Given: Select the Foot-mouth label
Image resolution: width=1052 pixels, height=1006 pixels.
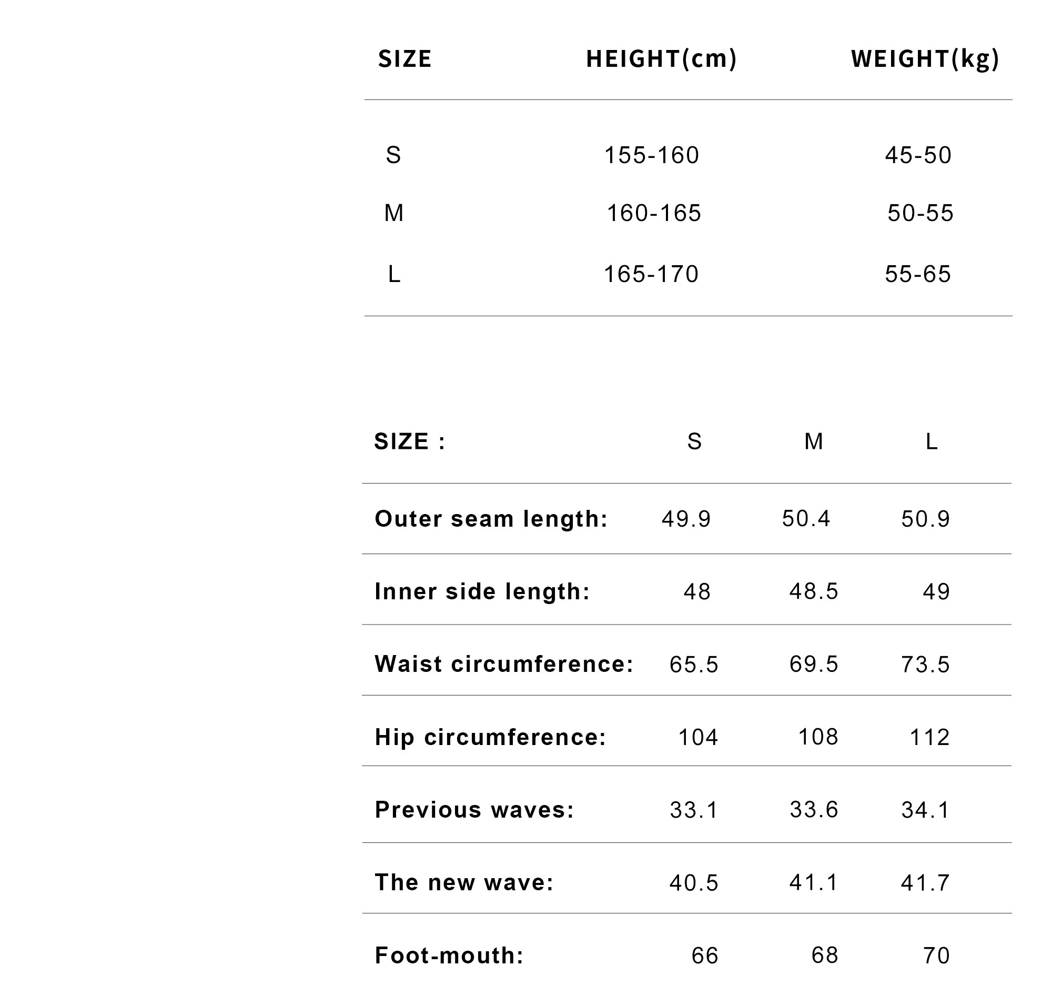Looking at the screenshot, I should click(x=449, y=955).
